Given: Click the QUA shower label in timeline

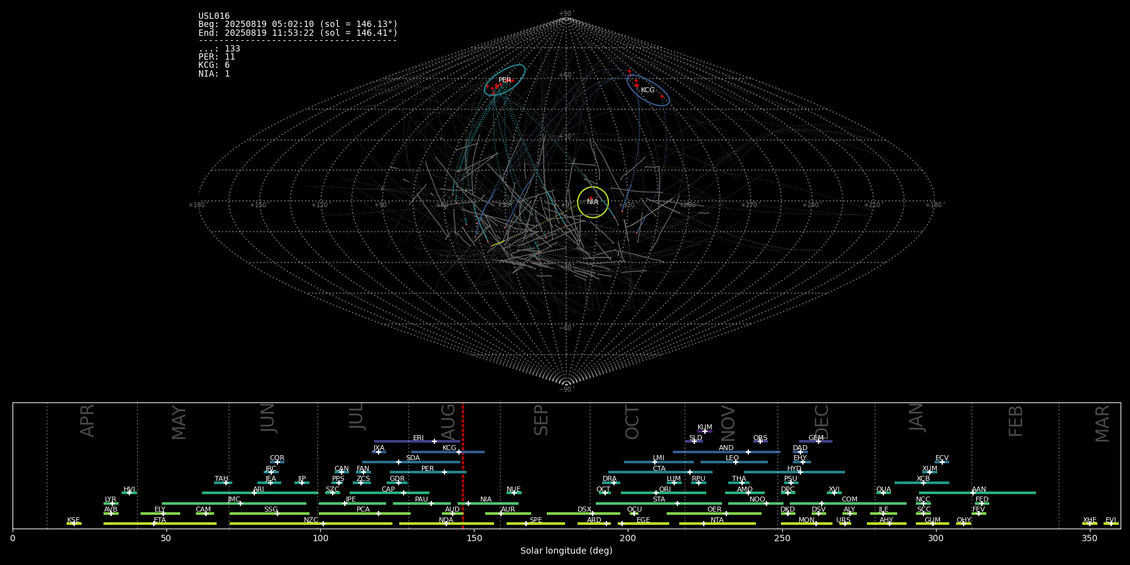Looking at the screenshot, I should 884,490.
